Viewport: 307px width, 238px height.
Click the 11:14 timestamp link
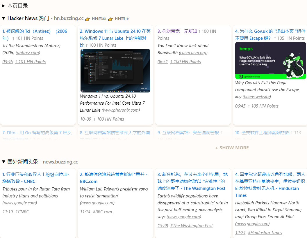click(x=85, y=212)
